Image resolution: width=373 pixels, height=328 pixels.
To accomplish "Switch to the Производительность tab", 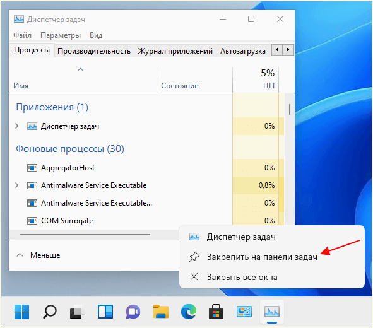I will (94, 51).
